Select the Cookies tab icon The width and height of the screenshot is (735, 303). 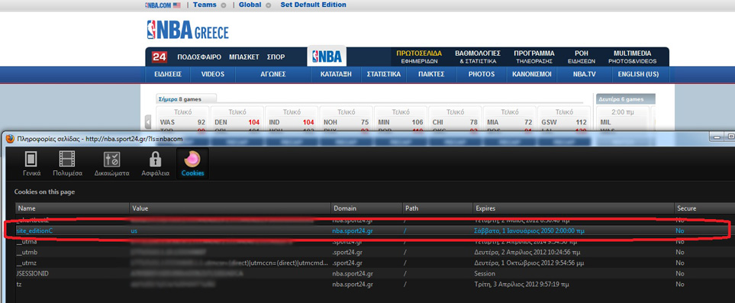pos(192,163)
